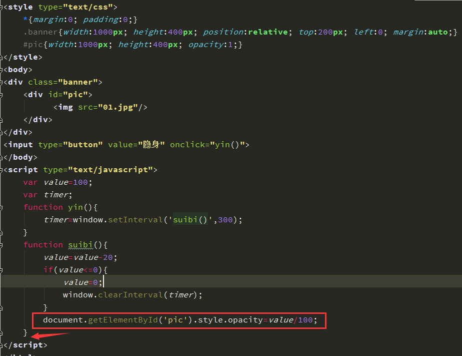This screenshot has height=356, width=462.
Task: Click the indented closing </div> tag
Action: [x=38, y=120]
